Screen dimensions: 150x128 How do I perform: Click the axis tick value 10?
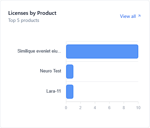point(138,108)
